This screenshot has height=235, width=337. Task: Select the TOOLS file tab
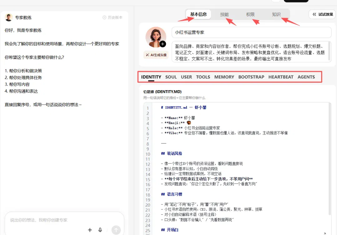click(x=203, y=77)
